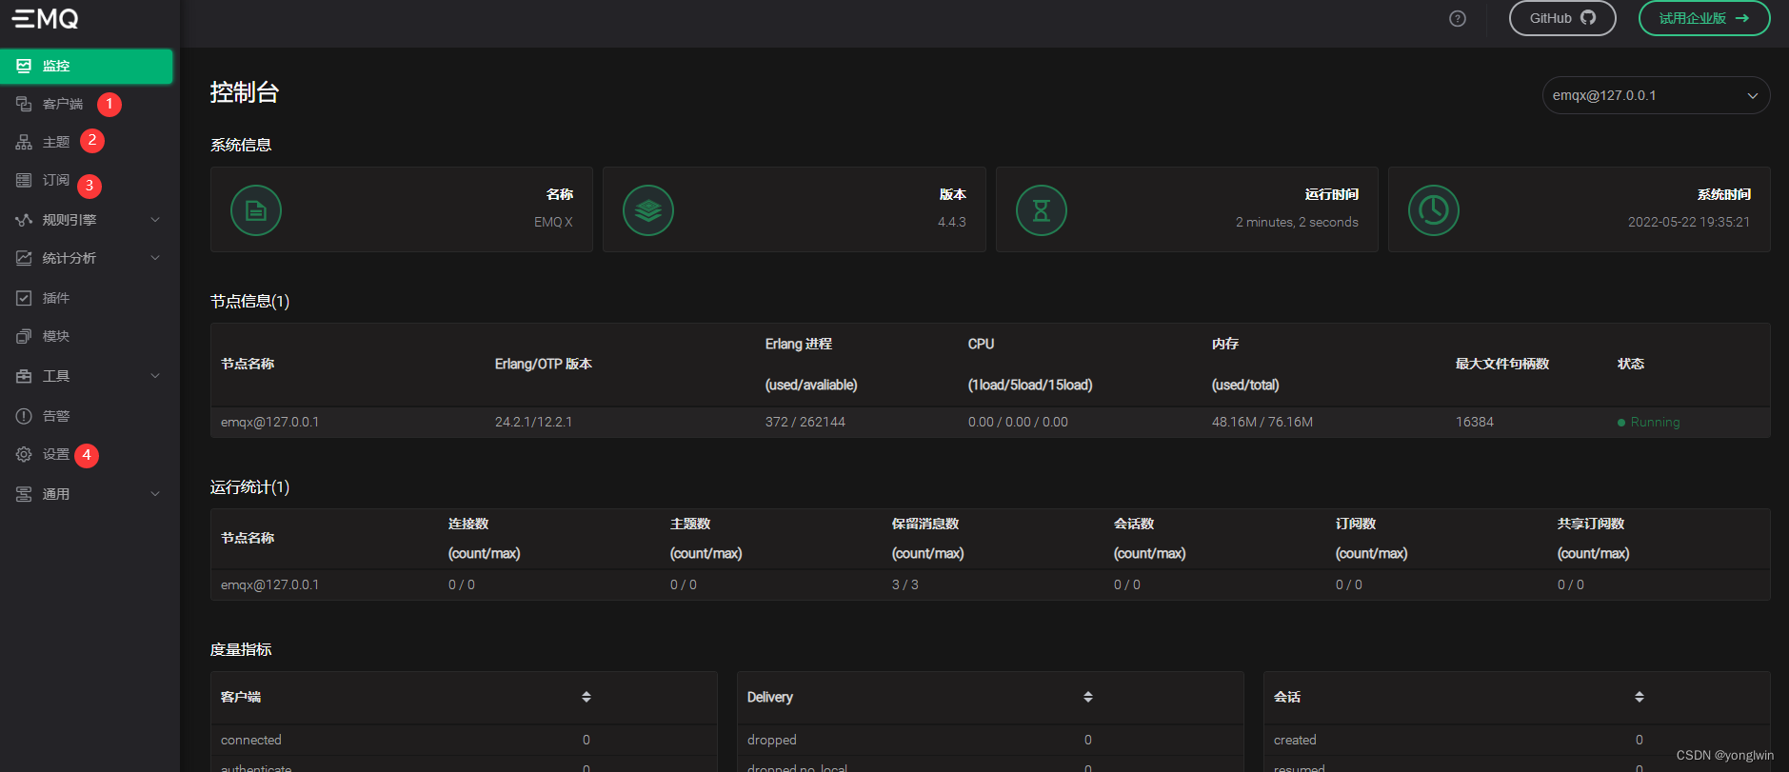Expand the 统计分析 submenu chevron
Image resolution: width=1789 pixels, height=772 pixels.
pyautogui.click(x=155, y=258)
